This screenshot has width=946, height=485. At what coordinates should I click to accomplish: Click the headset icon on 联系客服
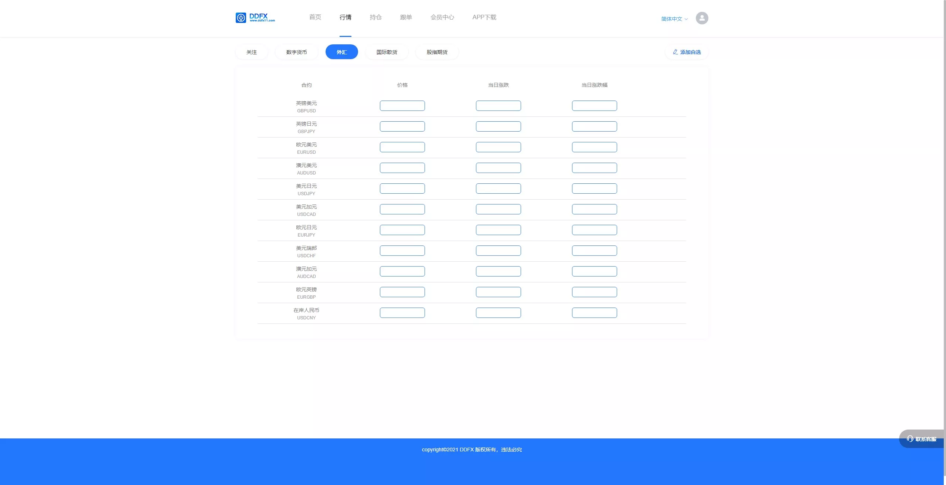tap(910, 439)
